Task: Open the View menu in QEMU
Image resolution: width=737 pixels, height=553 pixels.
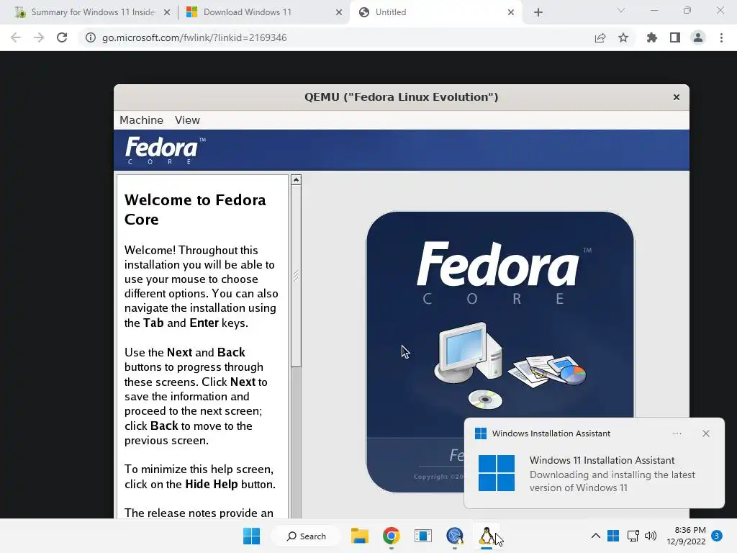Action: (187, 120)
